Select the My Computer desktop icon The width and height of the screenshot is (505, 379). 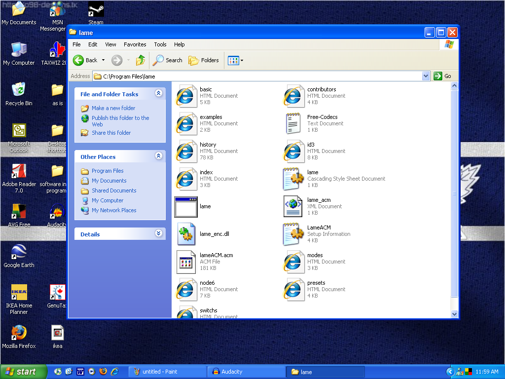[x=19, y=54]
